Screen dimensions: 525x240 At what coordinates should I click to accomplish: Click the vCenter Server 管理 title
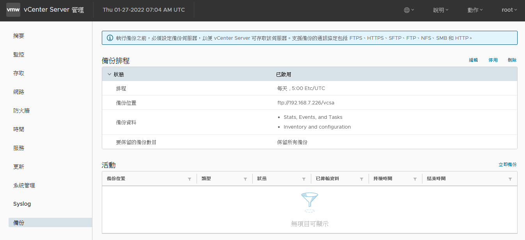54,10
